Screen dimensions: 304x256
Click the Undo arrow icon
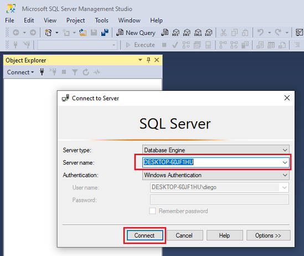click(x=260, y=33)
